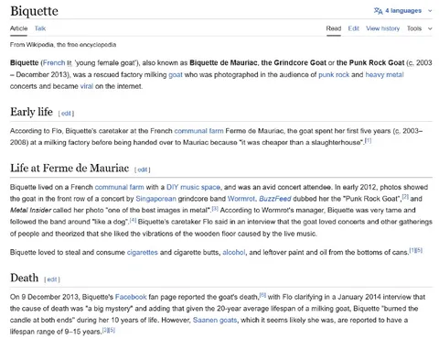Open the heavy metal link
439x350 pixels.
tap(384, 74)
